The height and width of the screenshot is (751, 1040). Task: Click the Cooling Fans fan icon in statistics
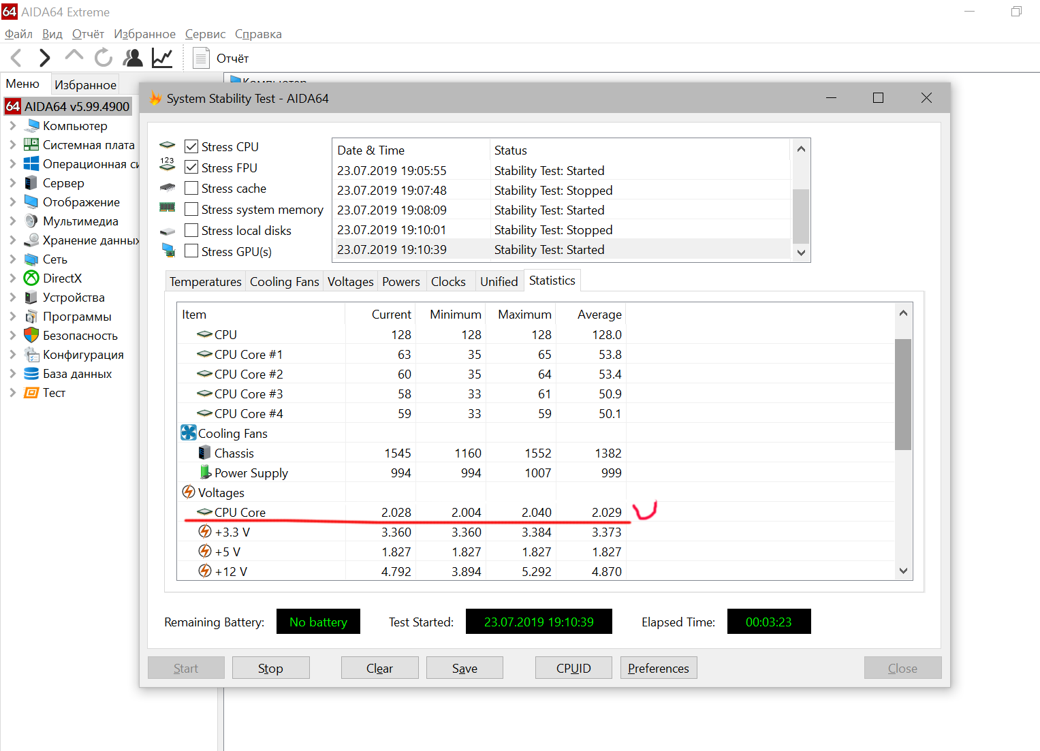189,433
